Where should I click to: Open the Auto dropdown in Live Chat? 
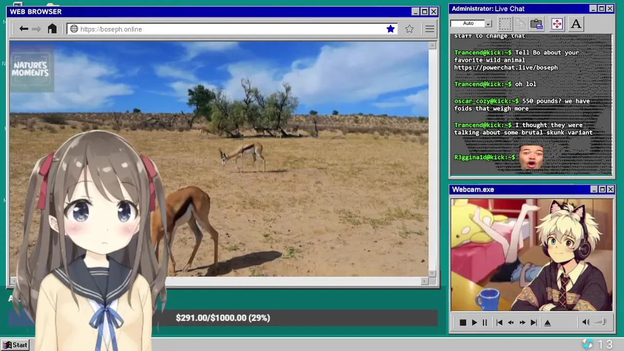click(471, 23)
